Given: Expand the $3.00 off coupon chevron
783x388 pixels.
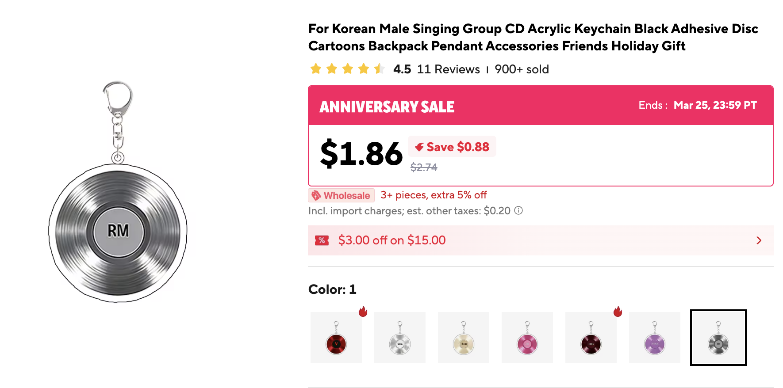Looking at the screenshot, I should [x=759, y=240].
